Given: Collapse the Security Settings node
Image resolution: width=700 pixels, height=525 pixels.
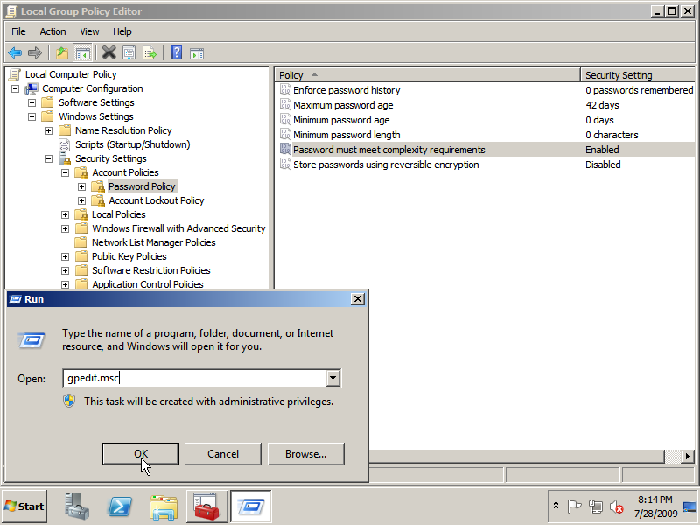Looking at the screenshot, I should tap(48, 158).
